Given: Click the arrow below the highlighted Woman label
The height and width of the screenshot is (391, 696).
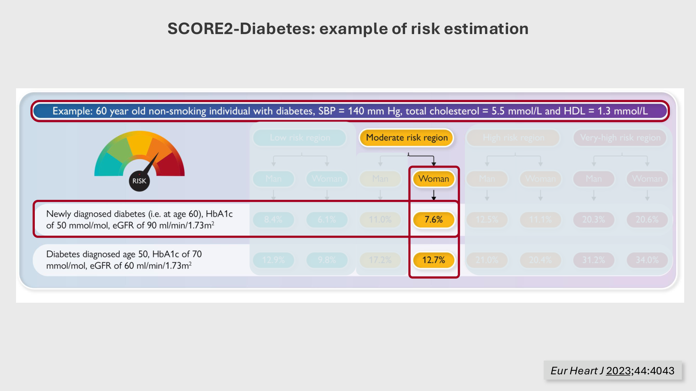Looking at the screenshot, I should point(434,195).
